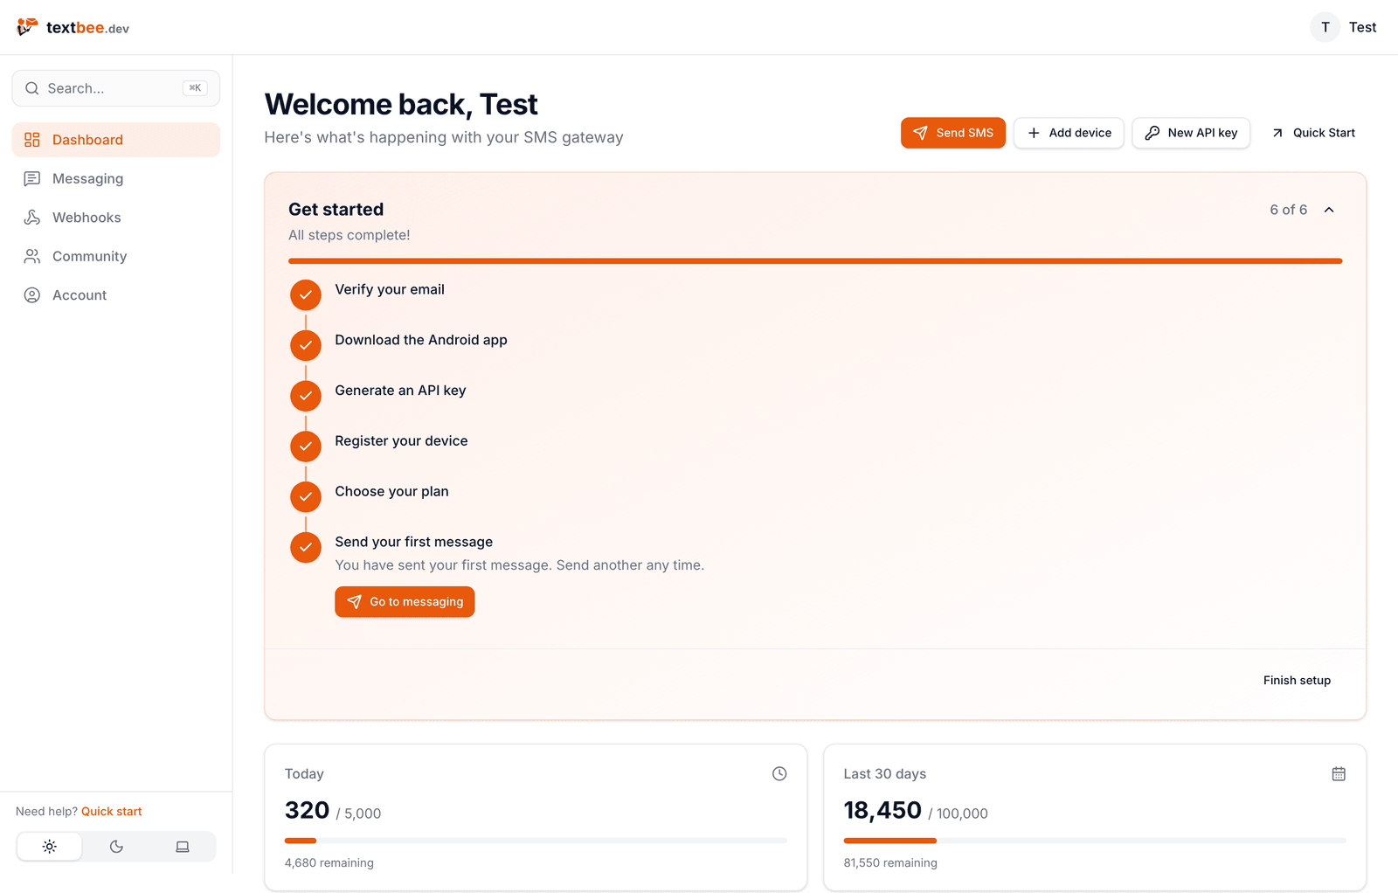Viewport: 1398px width, 893px height.
Task: Click the textbee.dev logo
Action: tap(73, 27)
